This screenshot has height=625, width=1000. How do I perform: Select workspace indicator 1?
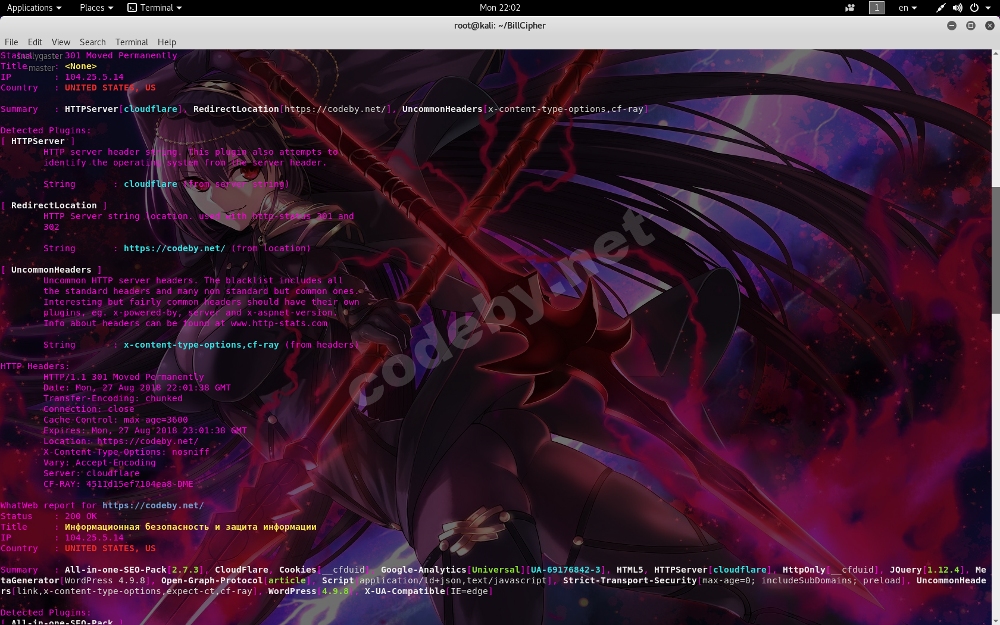point(877,8)
